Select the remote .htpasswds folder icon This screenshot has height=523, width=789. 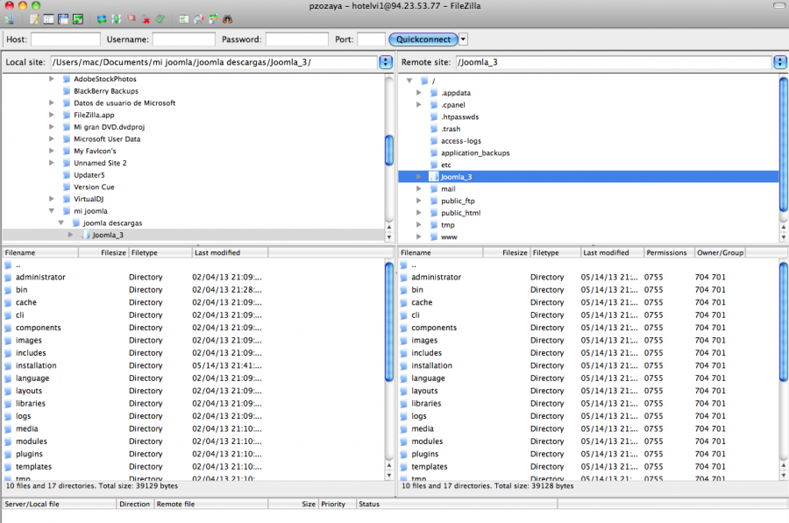coord(434,117)
